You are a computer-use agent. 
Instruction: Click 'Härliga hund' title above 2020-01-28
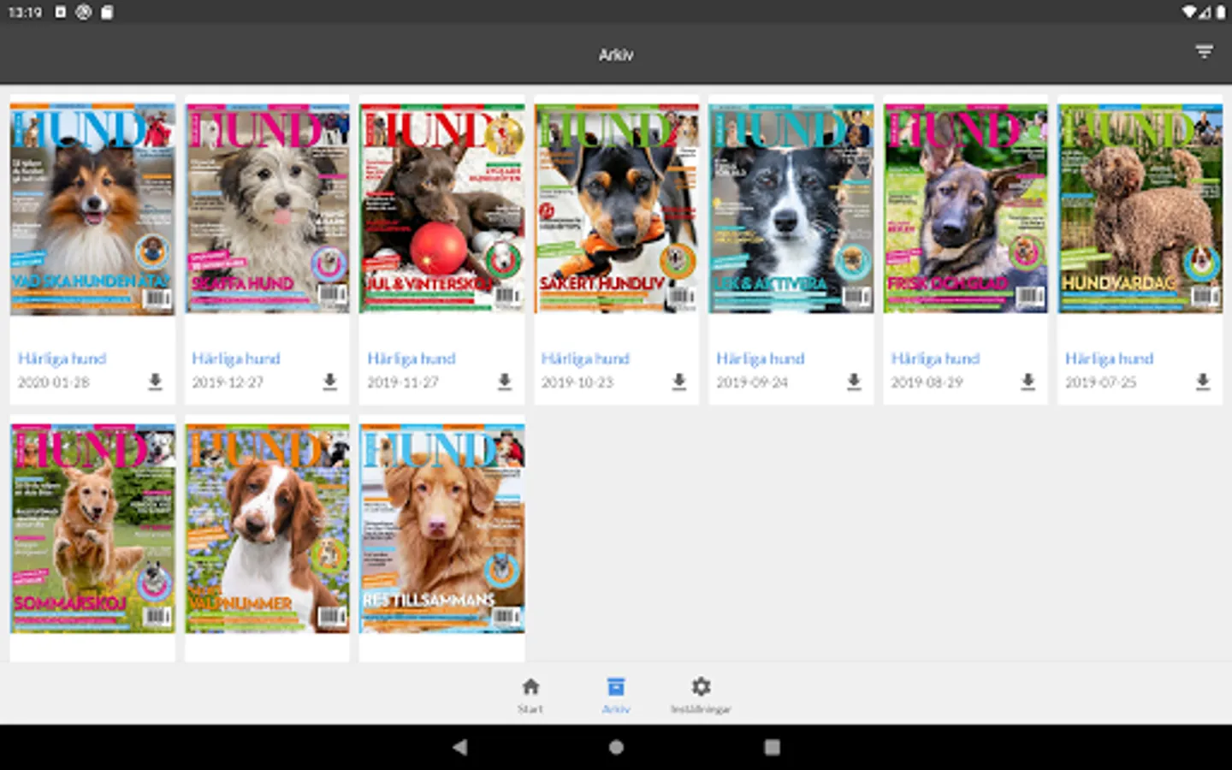click(x=62, y=358)
